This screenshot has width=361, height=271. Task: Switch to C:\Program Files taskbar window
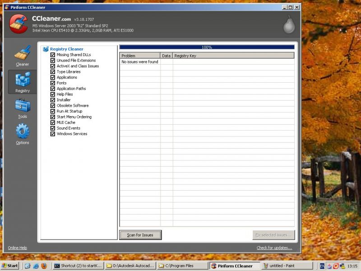click(183, 266)
